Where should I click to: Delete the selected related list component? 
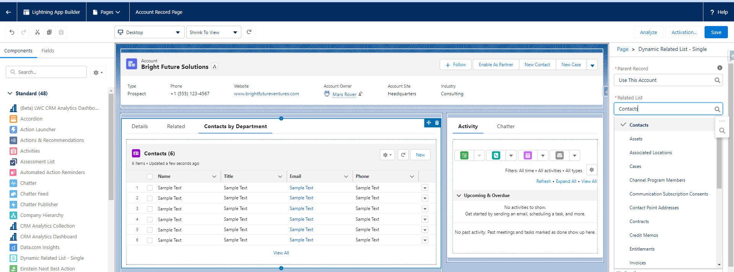click(x=437, y=123)
